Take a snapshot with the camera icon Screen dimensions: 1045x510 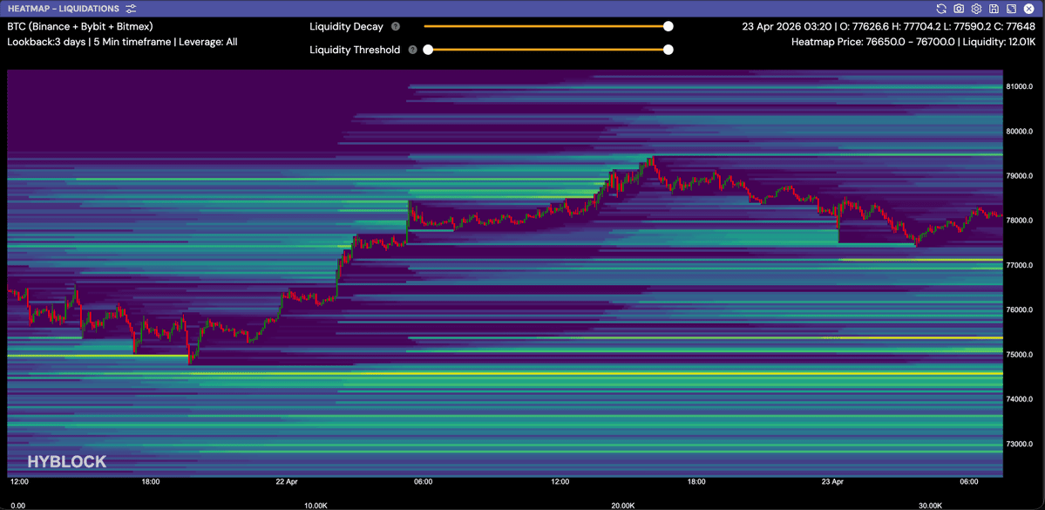(x=959, y=9)
